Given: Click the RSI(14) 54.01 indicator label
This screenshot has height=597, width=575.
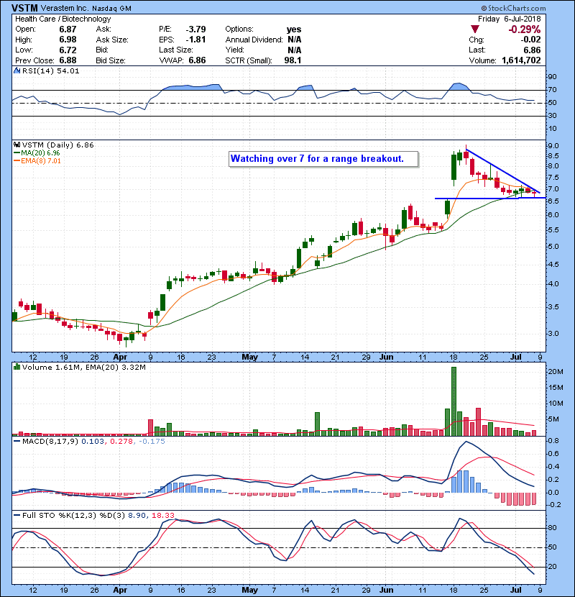Looking at the screenshot, I should click(x=50, y=70).
